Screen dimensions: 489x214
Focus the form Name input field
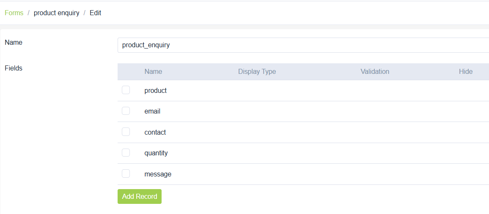pos(303,45)
